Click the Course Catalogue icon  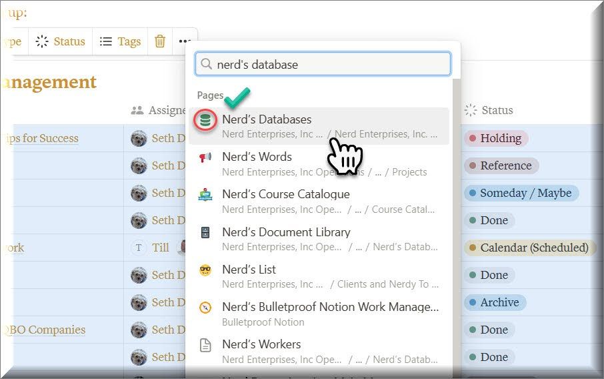coord(205,195)
